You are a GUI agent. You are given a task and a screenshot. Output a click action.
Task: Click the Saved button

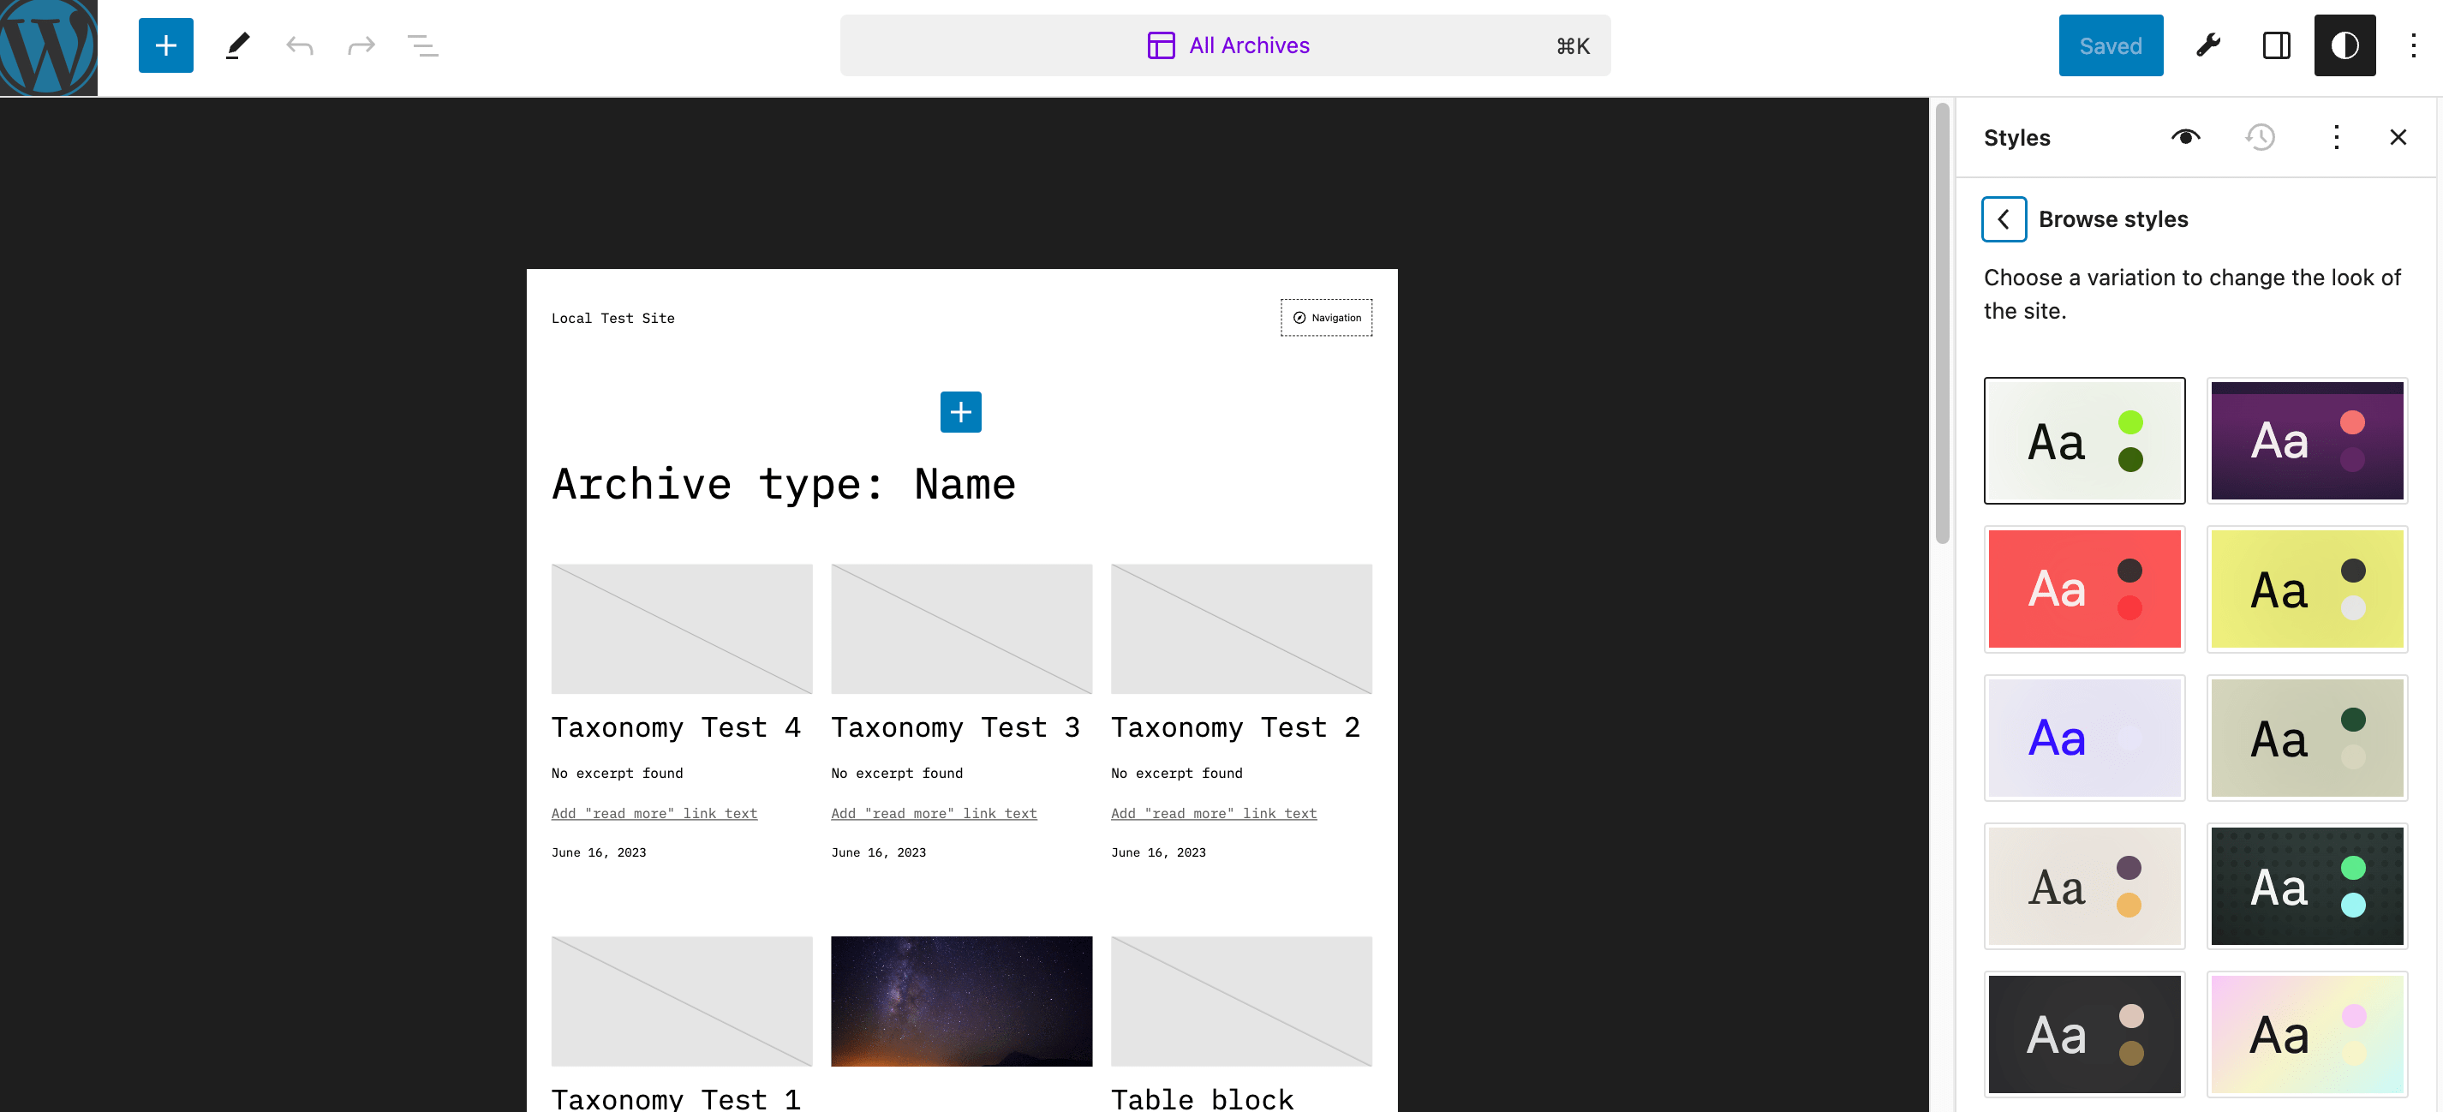click(x=2110, y=45)
